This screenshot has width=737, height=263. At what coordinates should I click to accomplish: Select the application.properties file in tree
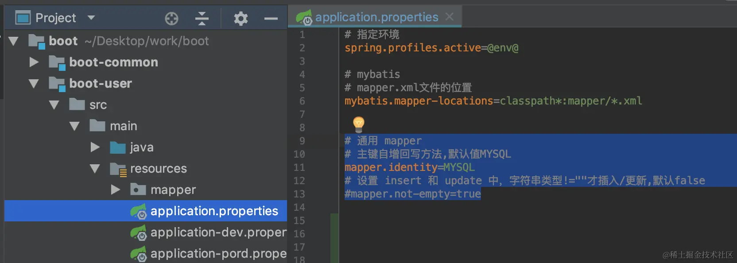pyautogui.click(x=146, y=211)
